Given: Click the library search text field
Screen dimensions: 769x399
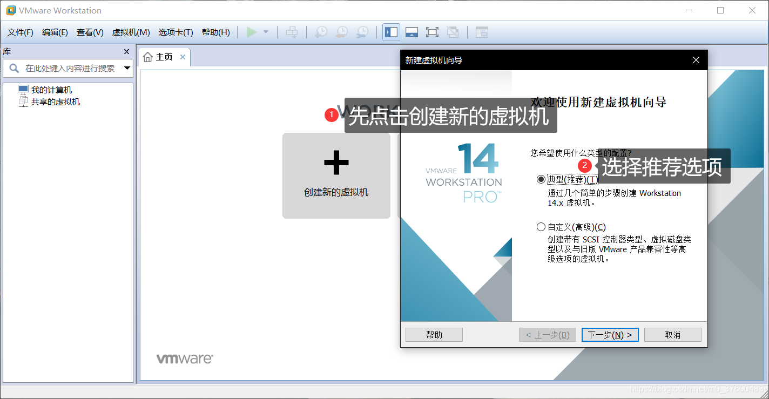Looking at the screenshot, I should 70,69.
